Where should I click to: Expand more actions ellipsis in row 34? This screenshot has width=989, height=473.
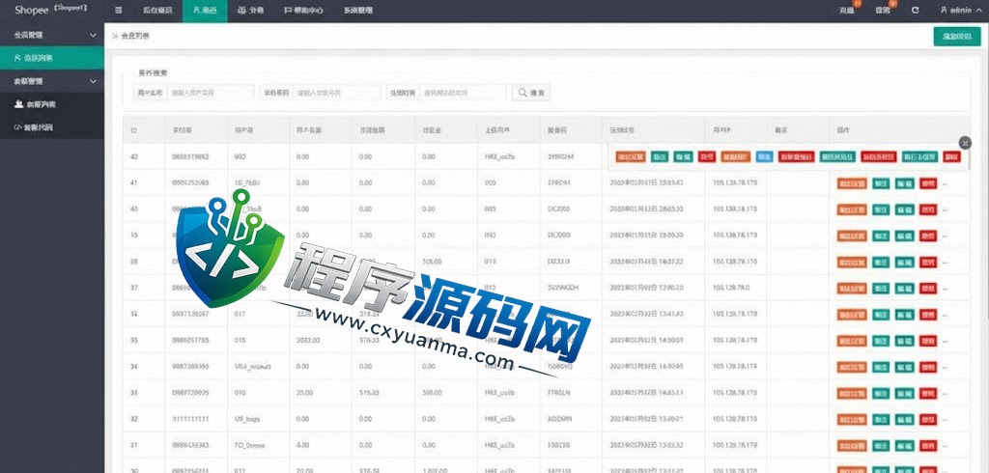pyautogui.click(x=945, y=368)
